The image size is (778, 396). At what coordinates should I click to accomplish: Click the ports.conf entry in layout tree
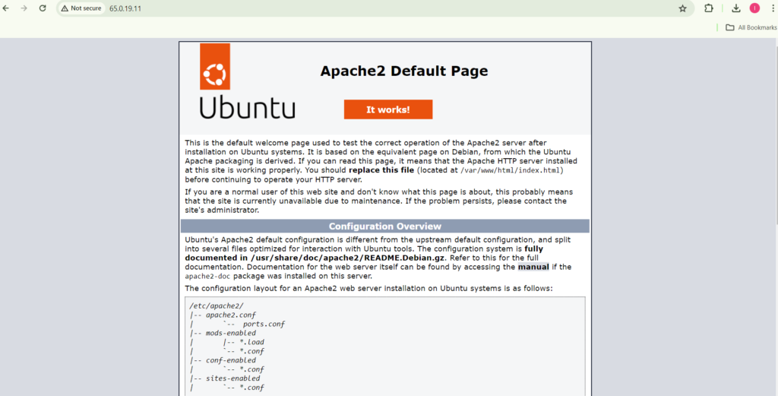point(264,324)
